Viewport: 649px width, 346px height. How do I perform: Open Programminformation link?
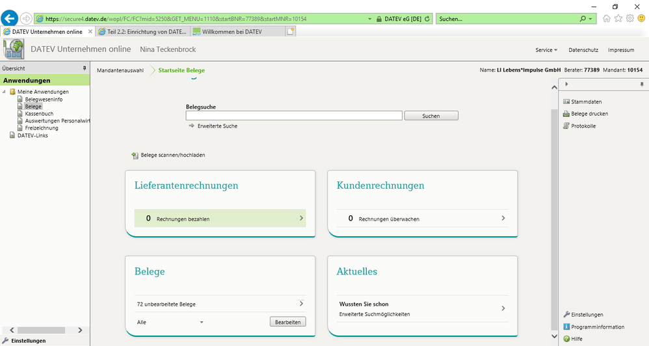pos(598,326)
